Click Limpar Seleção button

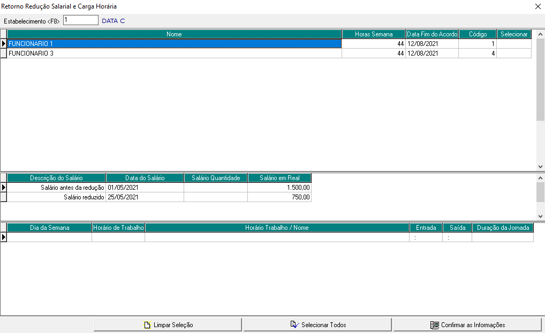pyautogui.click(x=168, y=325)
